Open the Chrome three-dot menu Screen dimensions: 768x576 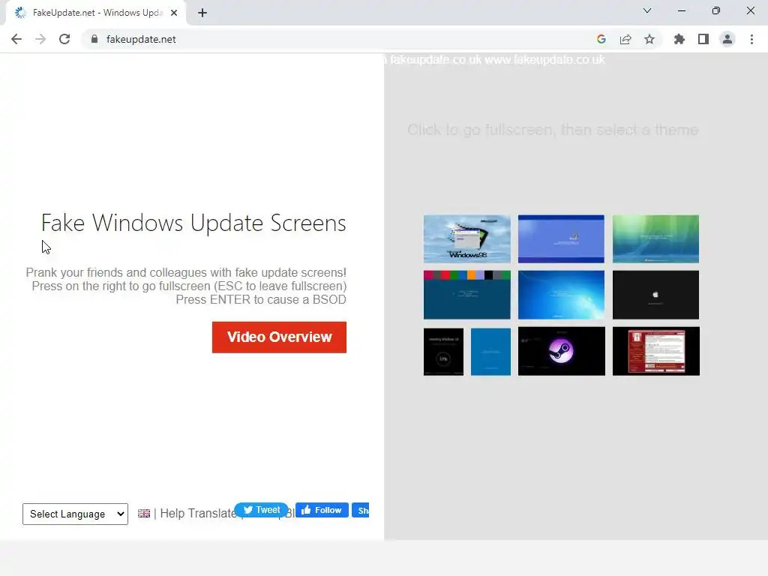click(751, 39)
